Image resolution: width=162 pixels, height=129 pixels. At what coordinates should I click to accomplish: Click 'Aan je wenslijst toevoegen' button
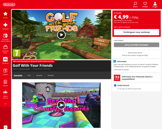click(136, 45)
